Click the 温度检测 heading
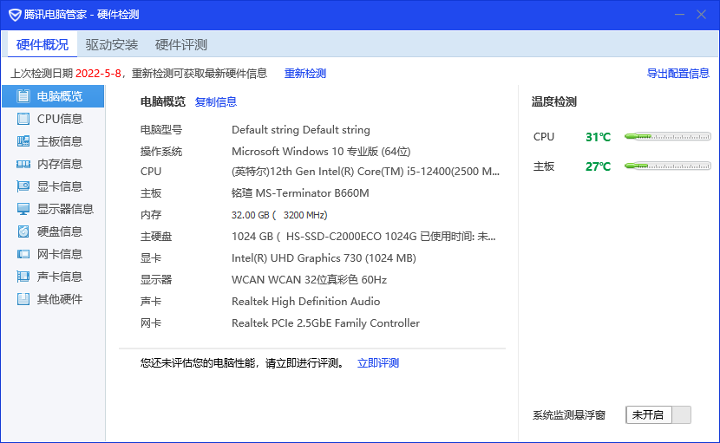 click(553, 102)
